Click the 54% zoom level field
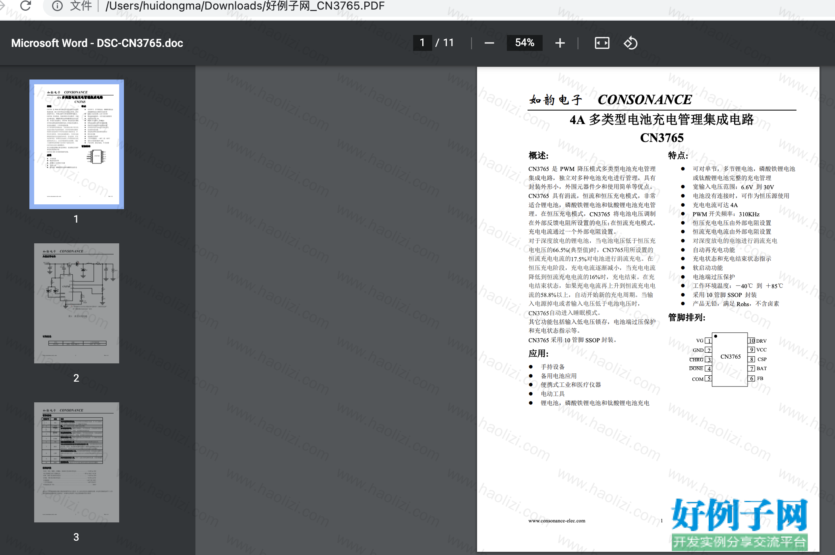 coord(524,43)
